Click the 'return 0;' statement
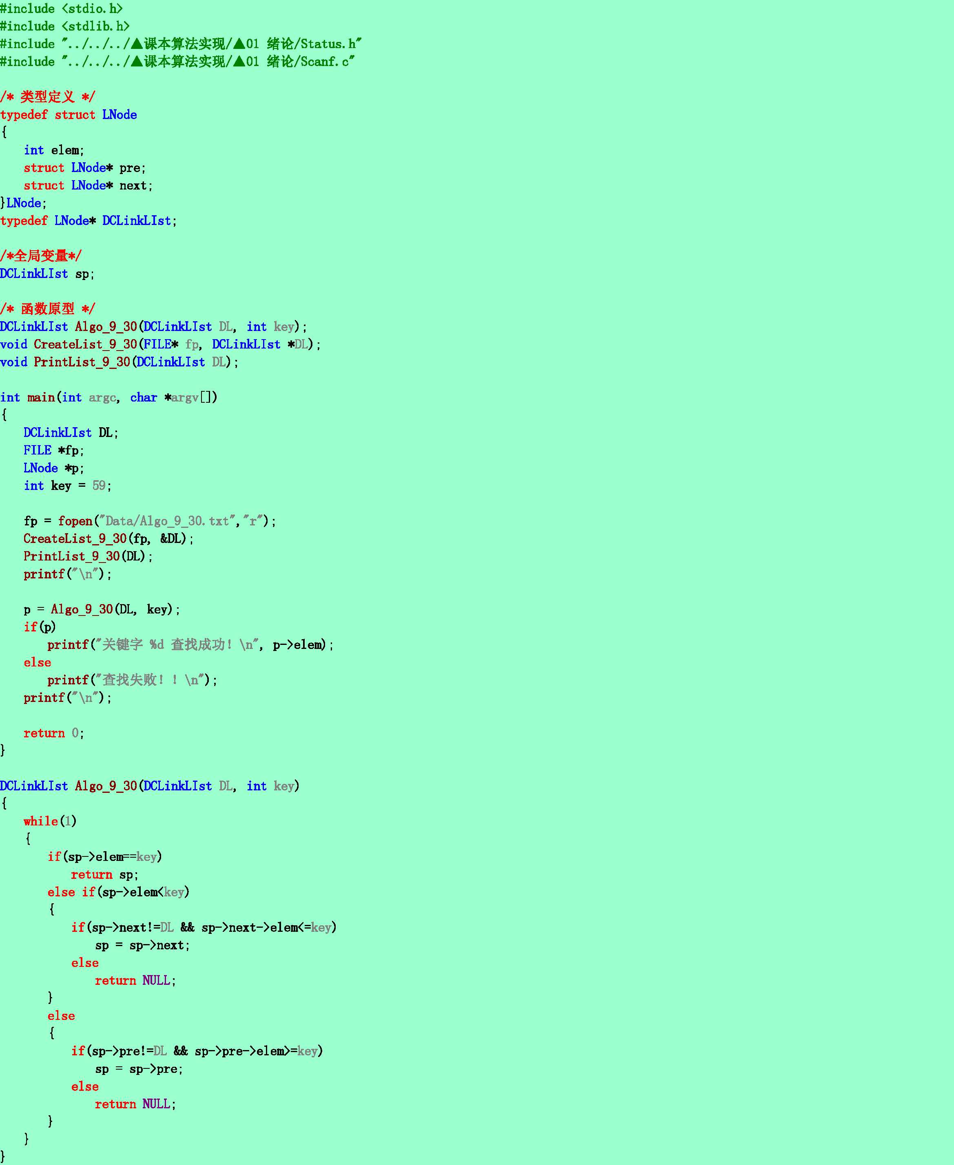954x1165 pixels. click(x=53, y=733)
